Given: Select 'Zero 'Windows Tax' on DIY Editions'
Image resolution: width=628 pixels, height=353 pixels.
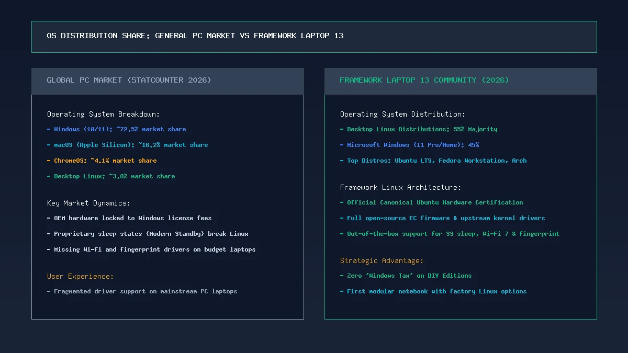Looking at the screenshot, I should coord(406,276).
